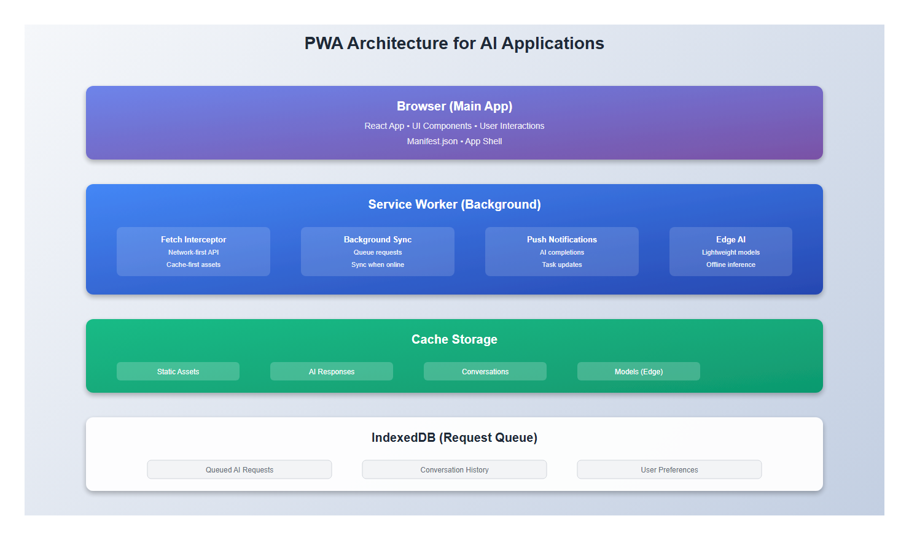This screenshot has width=909, height=540.
Task: Click the Push Notifications block
Action: pyautogui.click(x=561, y=251)
